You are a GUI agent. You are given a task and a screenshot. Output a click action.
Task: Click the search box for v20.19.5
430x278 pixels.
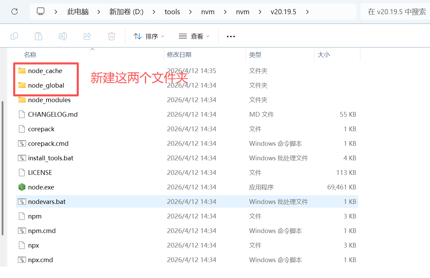point(396,12)
